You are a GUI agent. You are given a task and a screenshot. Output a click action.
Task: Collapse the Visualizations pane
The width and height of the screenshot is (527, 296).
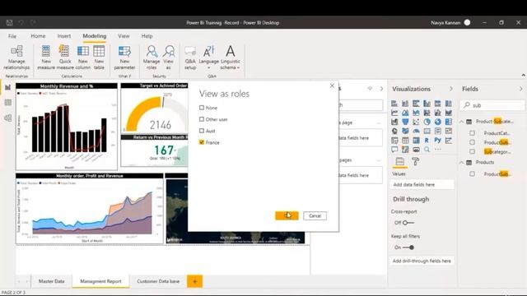coord(451,89)
